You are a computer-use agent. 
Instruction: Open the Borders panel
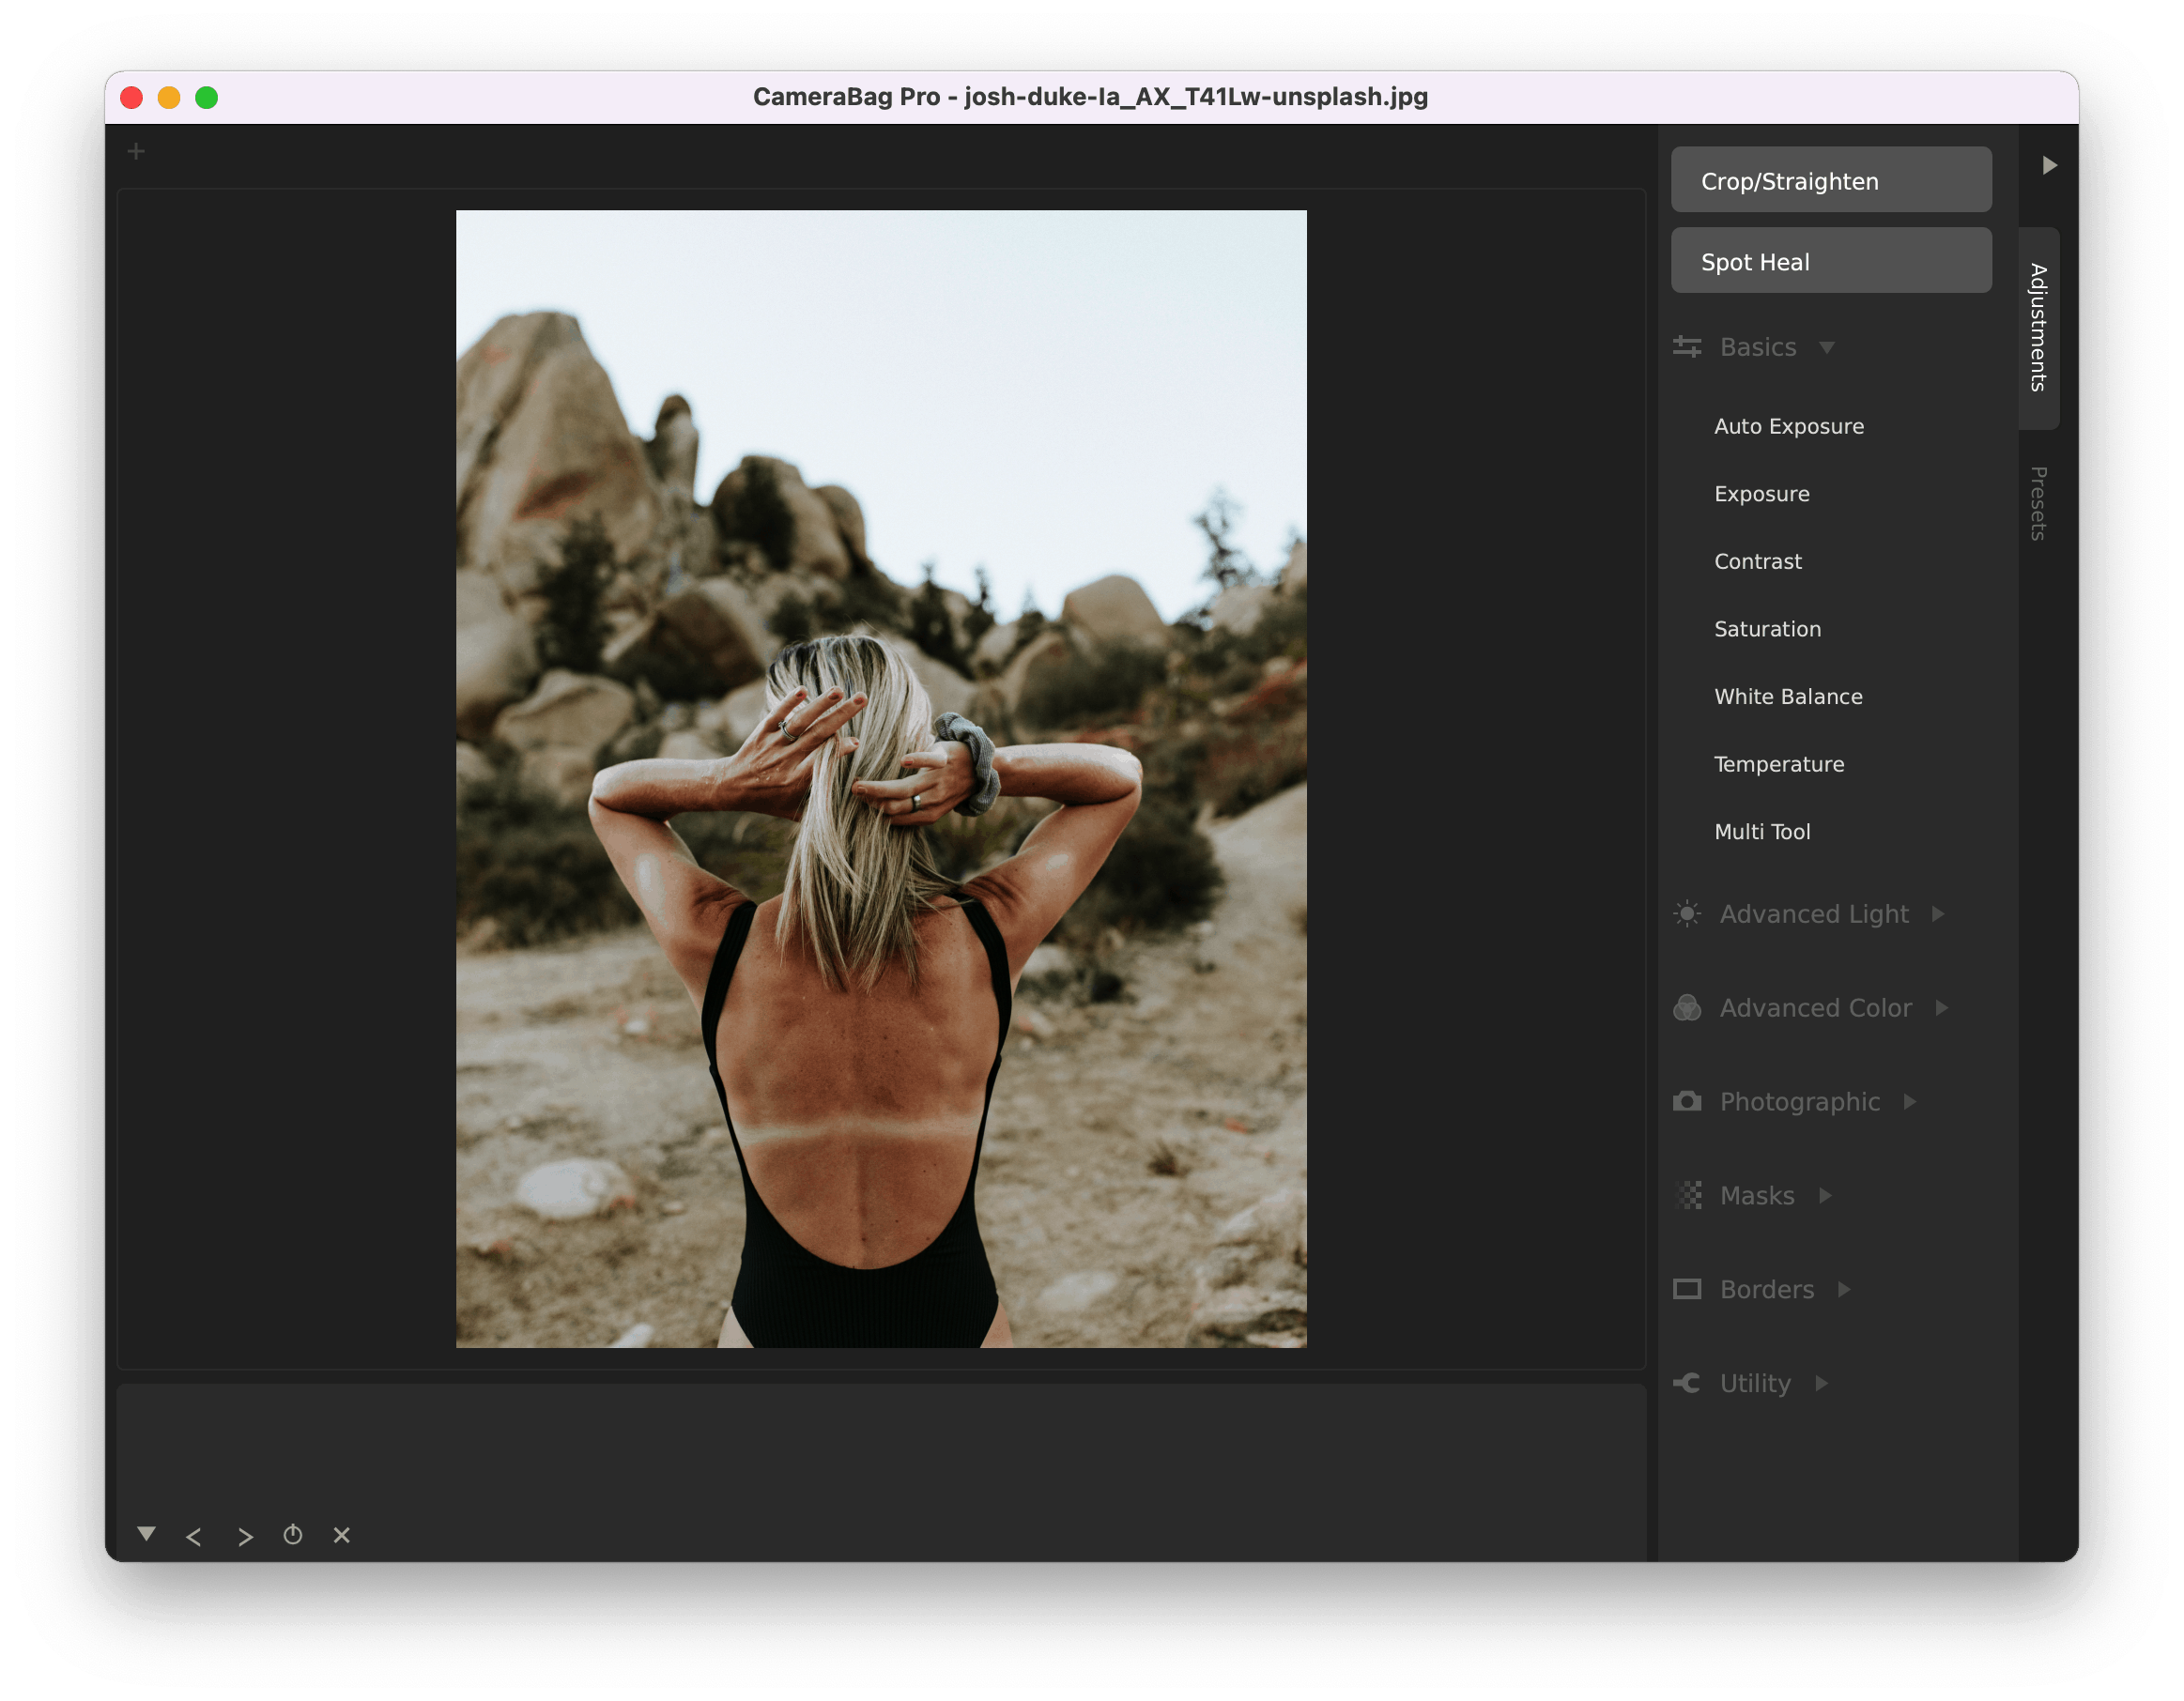(x=1765, y=1288)
